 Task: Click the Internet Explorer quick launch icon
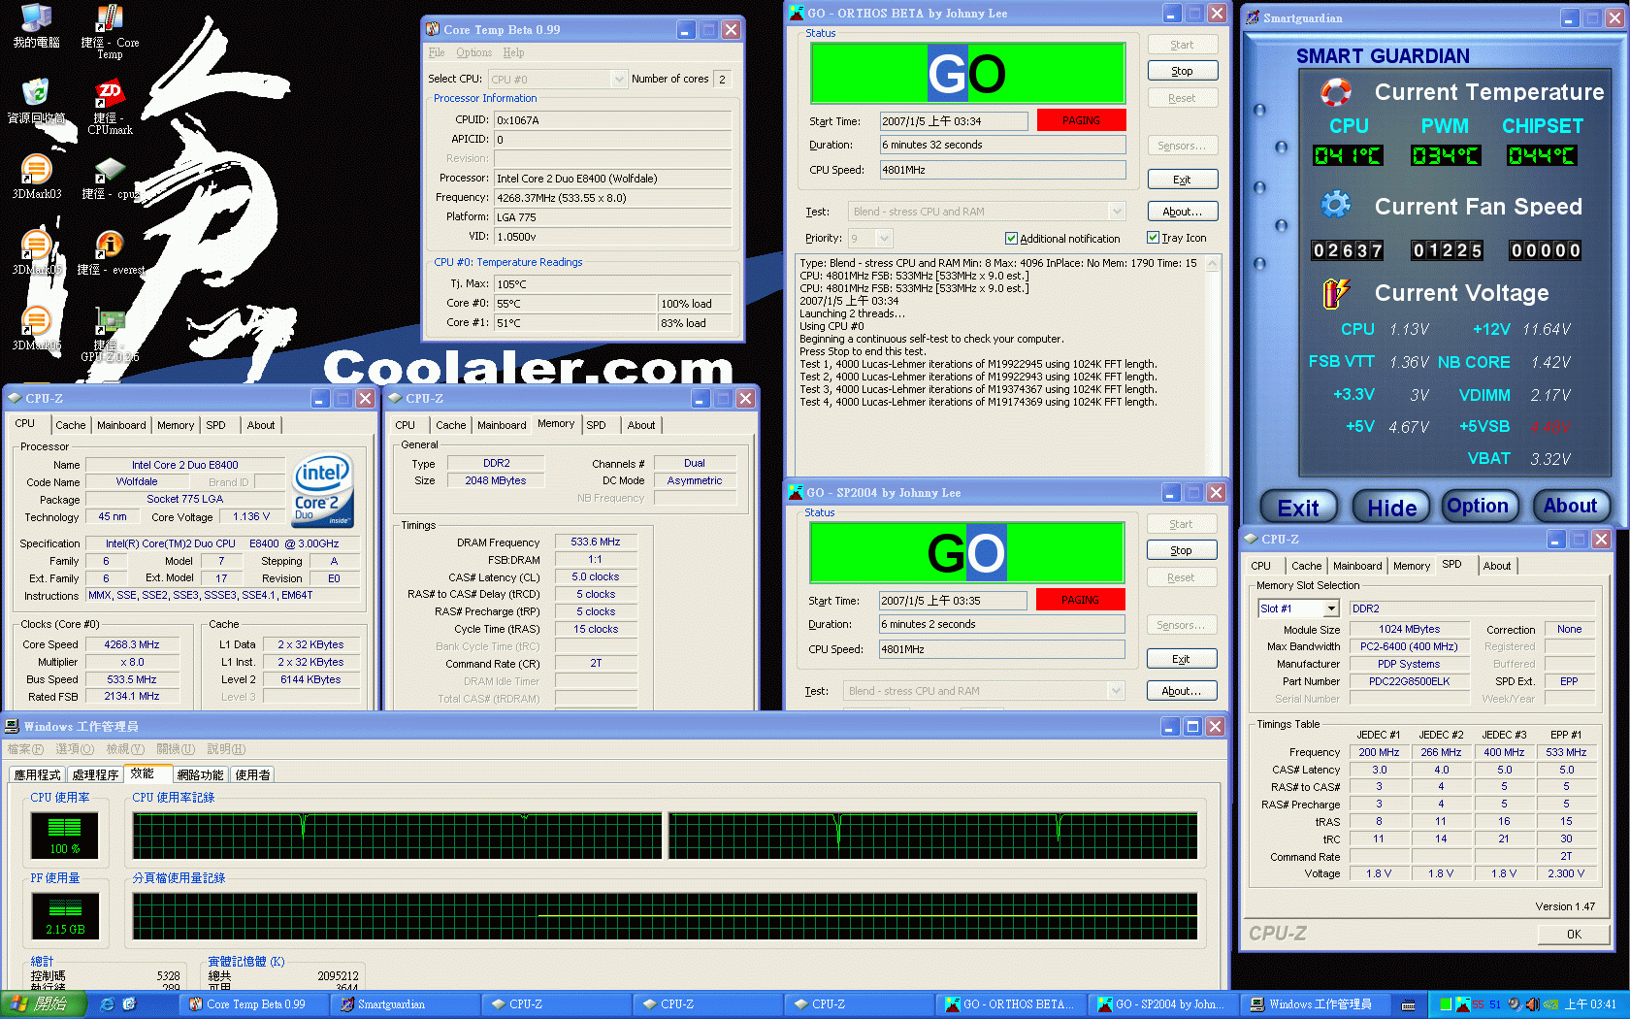tap(107, 1004)
